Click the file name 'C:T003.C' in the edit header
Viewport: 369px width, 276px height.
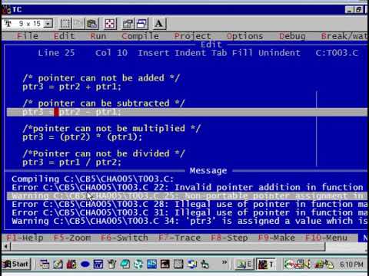pyautogui.click(x=337, y=53)
